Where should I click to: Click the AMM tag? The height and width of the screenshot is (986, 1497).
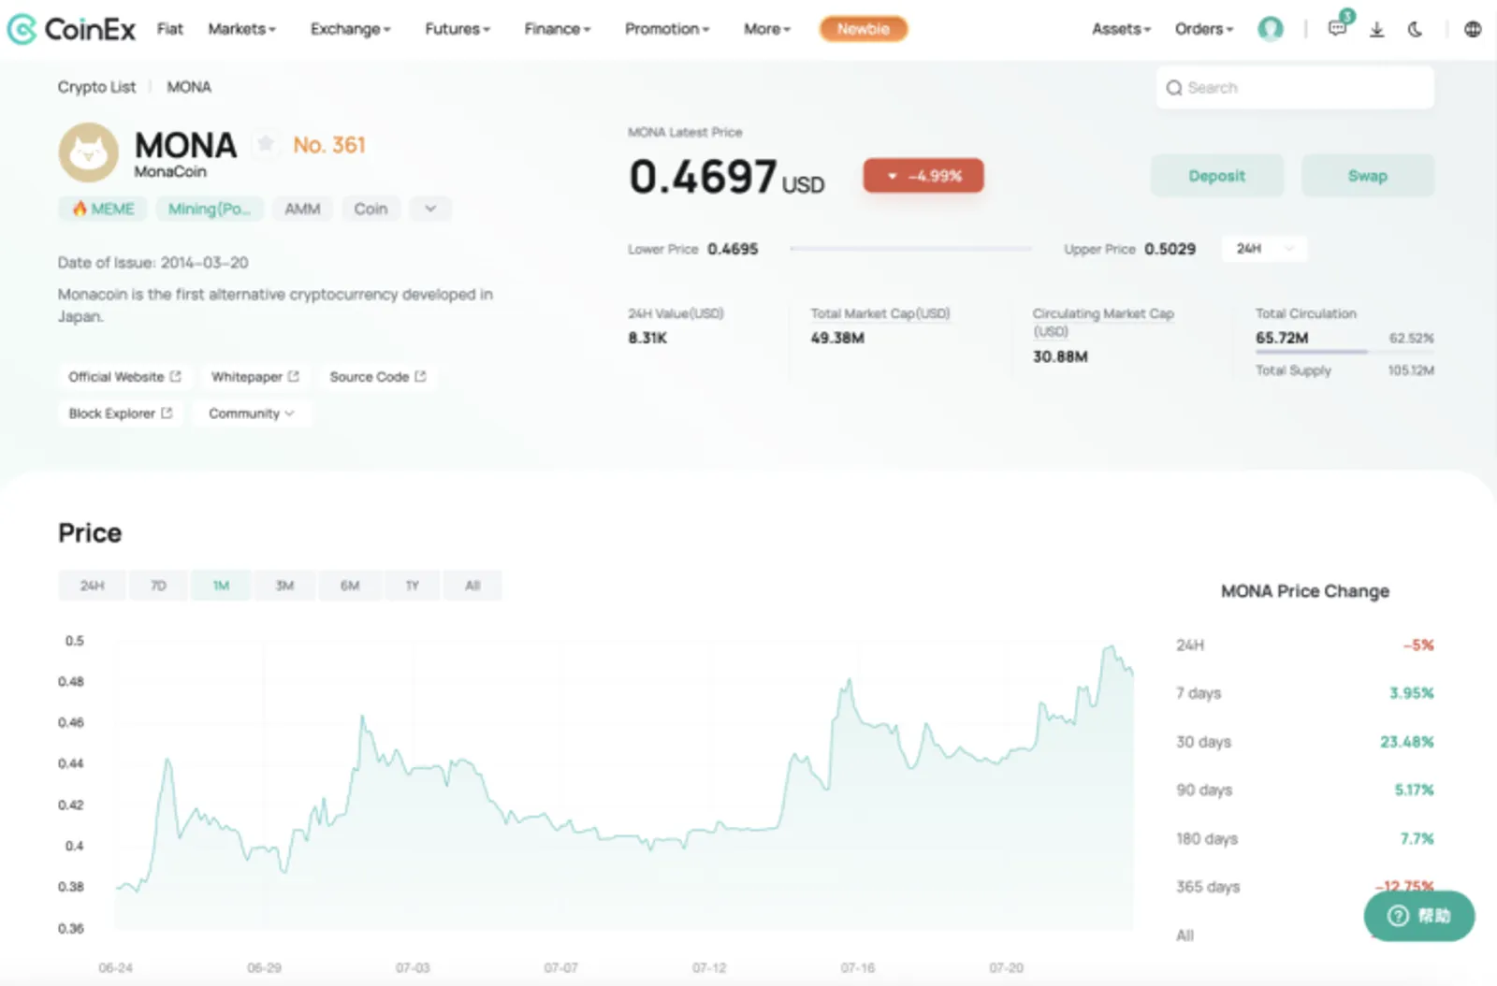302,209
